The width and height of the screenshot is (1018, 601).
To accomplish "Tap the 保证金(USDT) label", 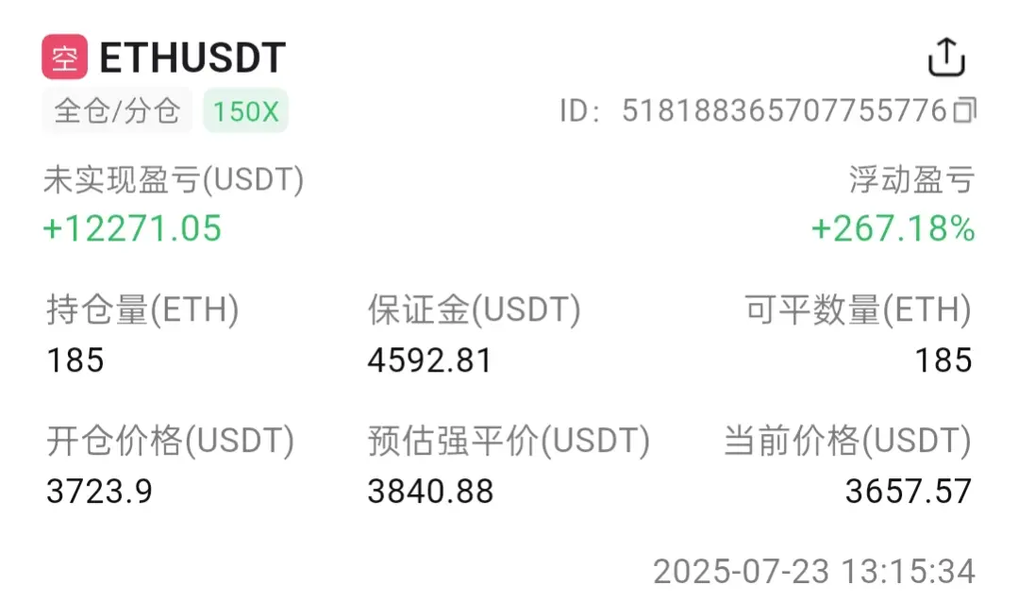I will [475, 309].
